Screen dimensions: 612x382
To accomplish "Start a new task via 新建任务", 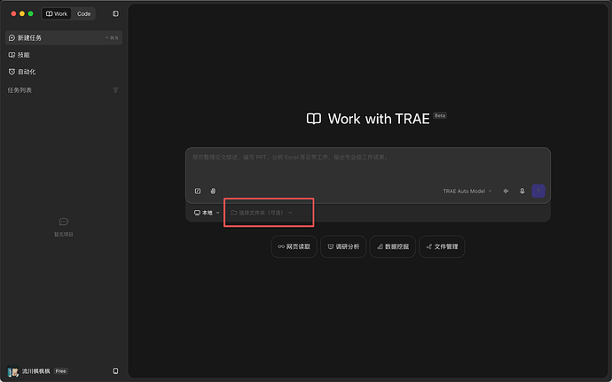I will pos(64,38).
